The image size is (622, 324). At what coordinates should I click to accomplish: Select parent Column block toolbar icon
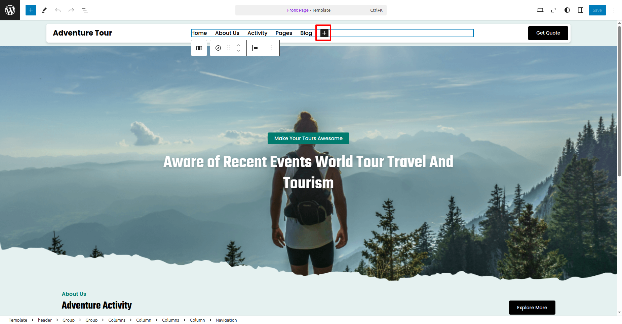tap(199, 48)
